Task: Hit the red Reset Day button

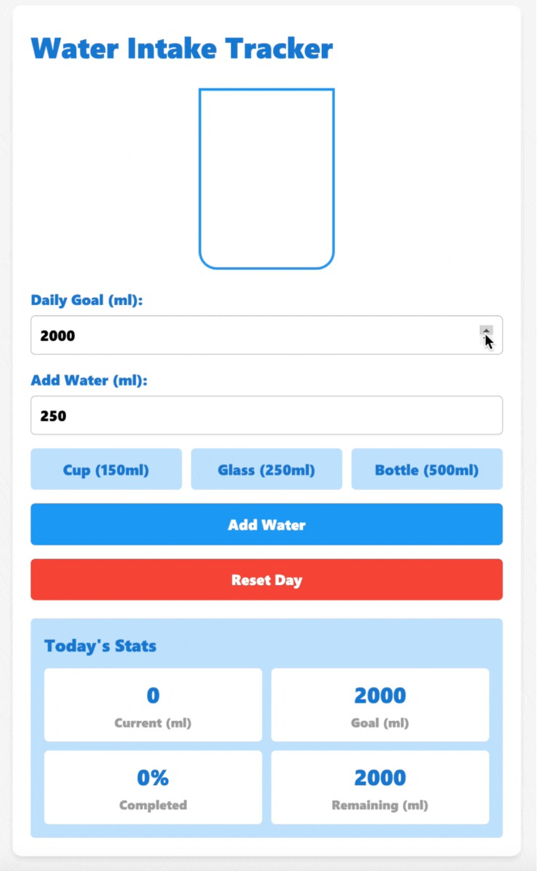Action: pos(266,580)
